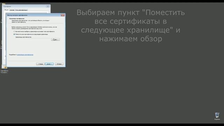Click the Отмена (Cancel) wizard button
The image size is (224, 126).
pos(59,64)
